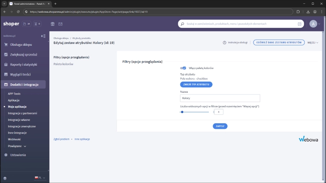Expand the Więcej dropdown
326x183 pixels.
(x=313, y=43)
